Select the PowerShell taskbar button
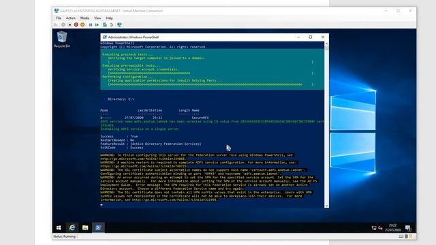The width and height of the screenshot is (436, 245). coord(98,228)
